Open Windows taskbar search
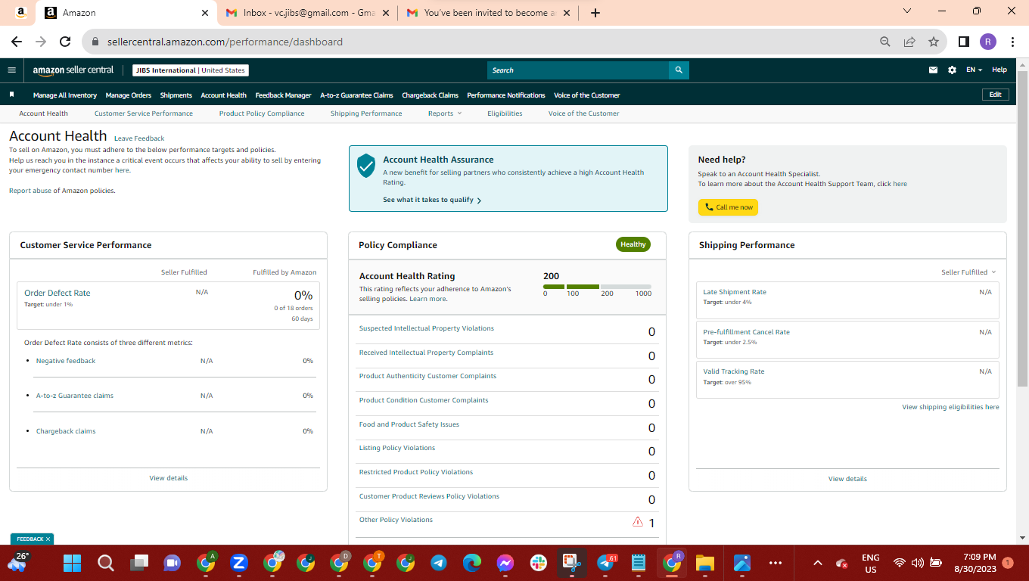The width and height of the screenshot is (1029, 581). (106, 563)
